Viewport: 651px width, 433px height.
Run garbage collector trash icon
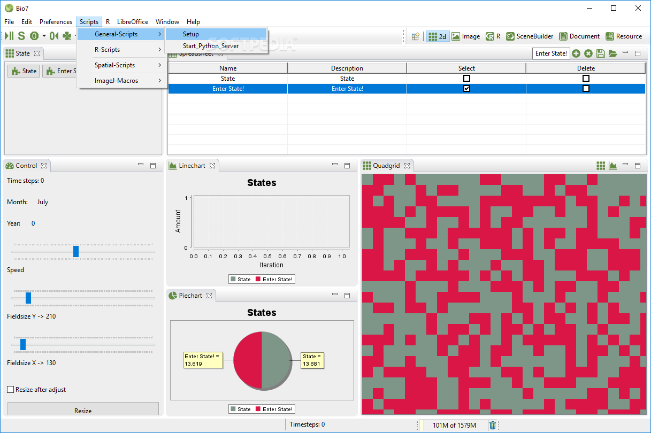[493, 426]
